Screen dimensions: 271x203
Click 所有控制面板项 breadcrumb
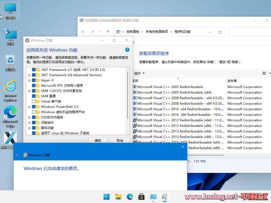pyautogui.click(x=157, y=32)
